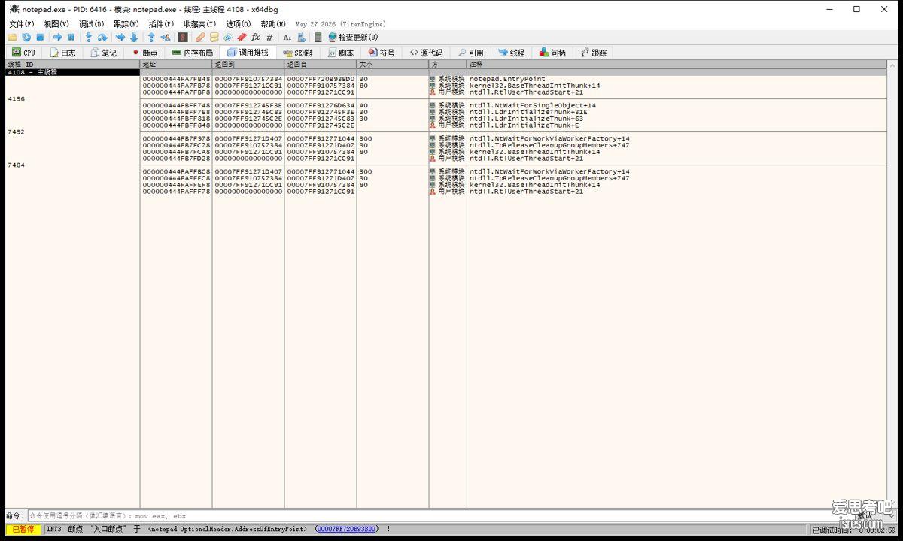Click the 线程 ID column header

tap(72, 65)
